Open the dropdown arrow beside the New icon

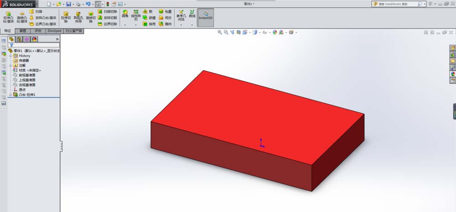tap(54, 5)
